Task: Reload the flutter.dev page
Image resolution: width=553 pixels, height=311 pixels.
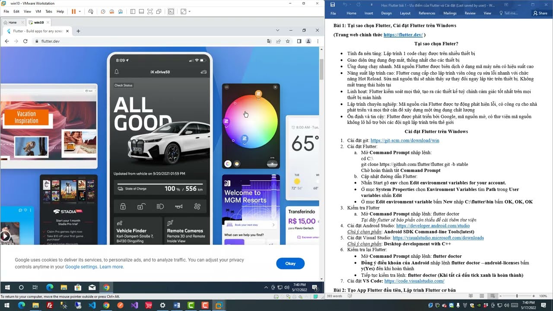Action: click(x=25, y=41)
